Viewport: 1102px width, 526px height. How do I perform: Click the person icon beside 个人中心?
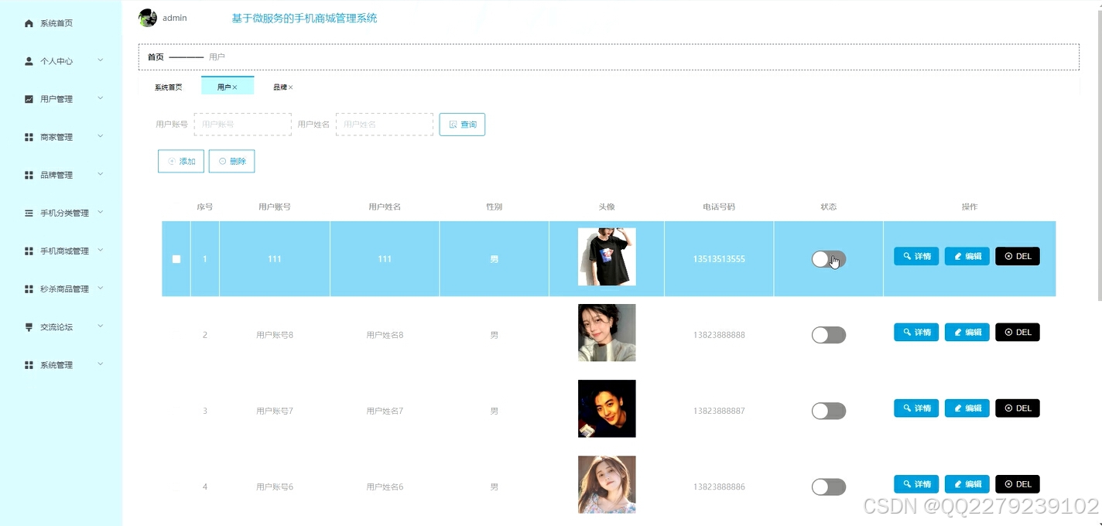coord(29,61)
